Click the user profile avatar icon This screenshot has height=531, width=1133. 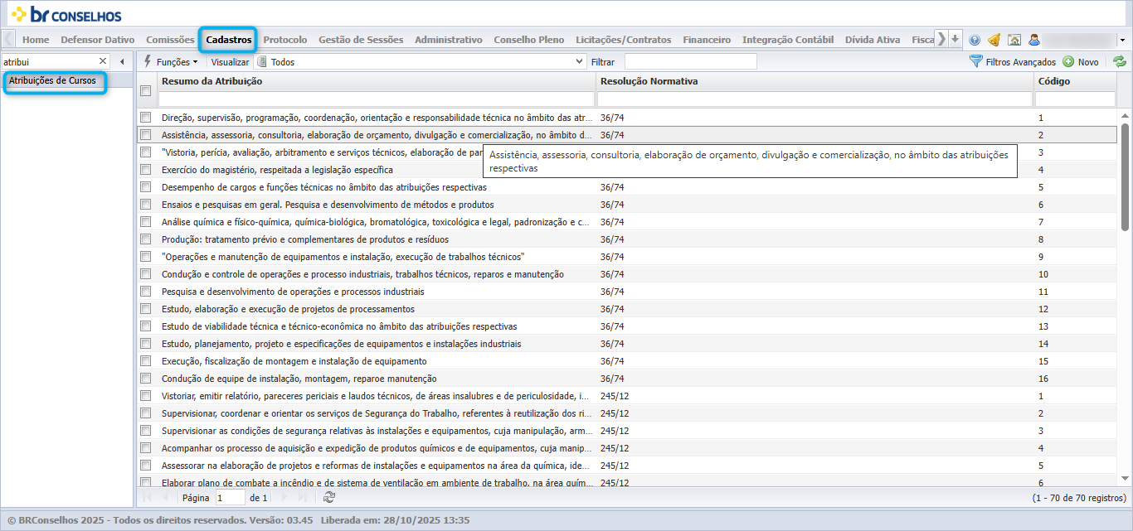click(1034, 40)
